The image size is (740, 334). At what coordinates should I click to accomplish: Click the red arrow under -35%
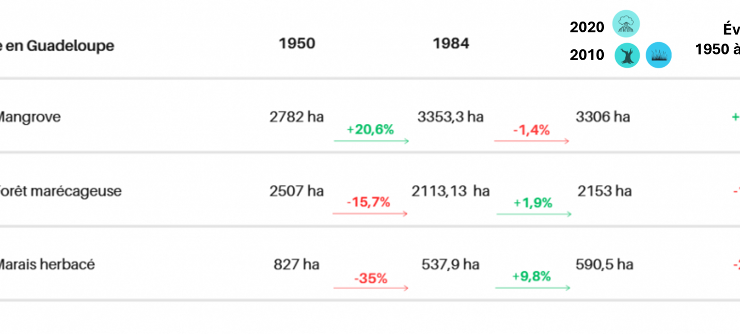pyautogui.click(x=371, y=288)
